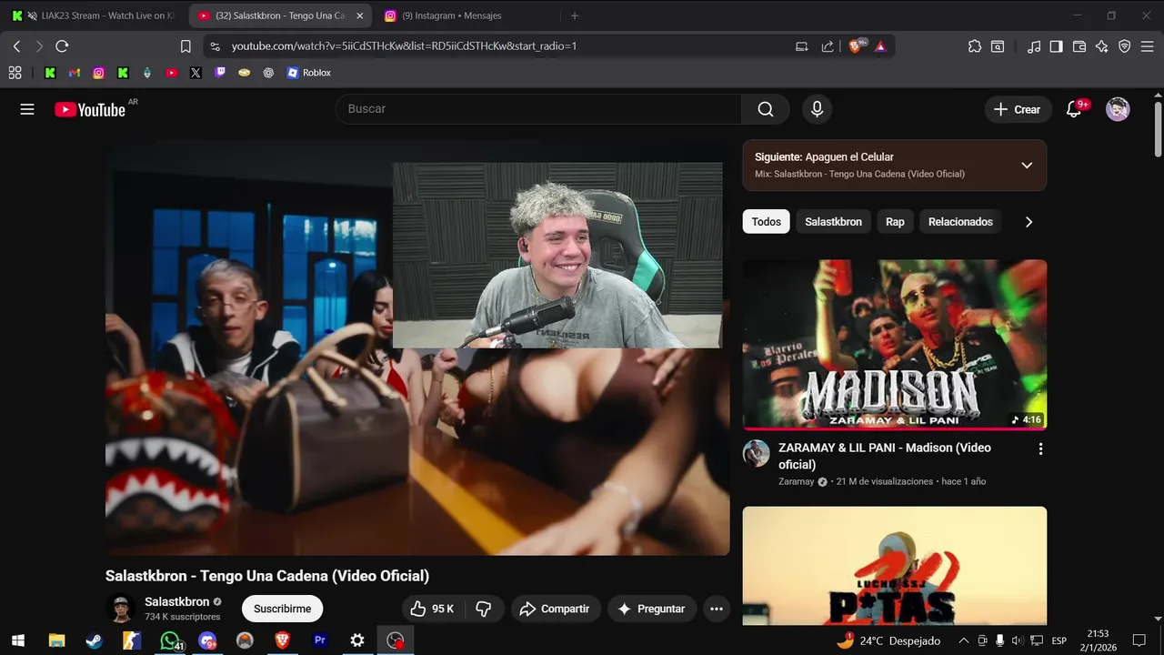The width and height of the screenshot is (1164, 655).
Task: Open the Gmail bookmark
Action: click(75, 73)
